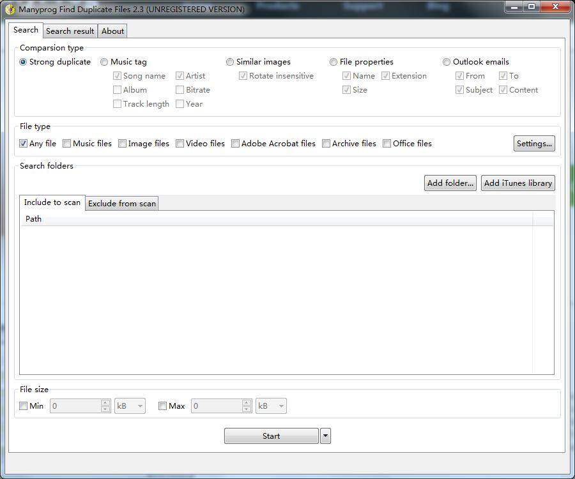Select the Similar images comparison option
The image size is (575, 479).
click(x=230, y=62)
